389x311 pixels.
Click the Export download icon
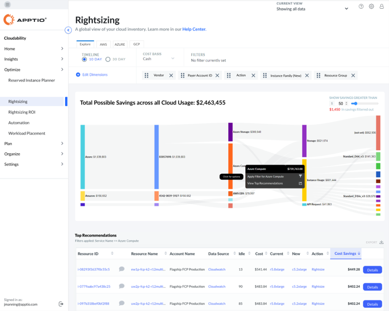coord(381,242)
